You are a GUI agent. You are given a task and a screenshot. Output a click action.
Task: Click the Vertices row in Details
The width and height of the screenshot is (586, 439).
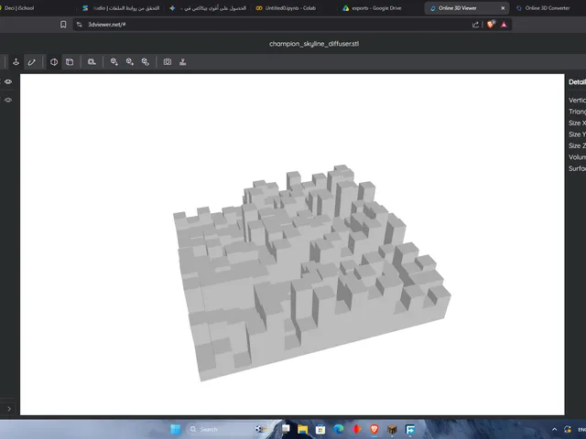click(577, 100)
